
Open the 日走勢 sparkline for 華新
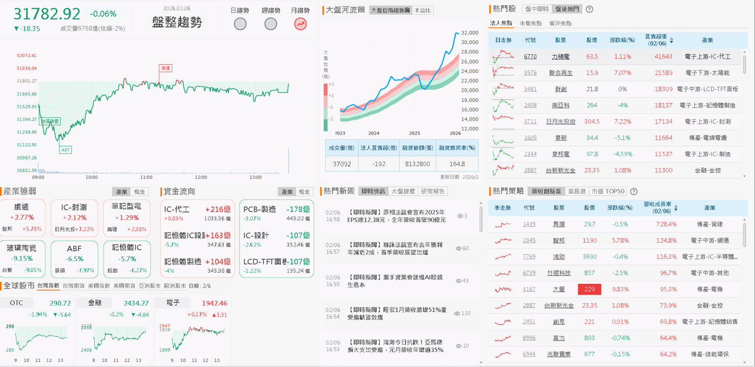(503, 138)
